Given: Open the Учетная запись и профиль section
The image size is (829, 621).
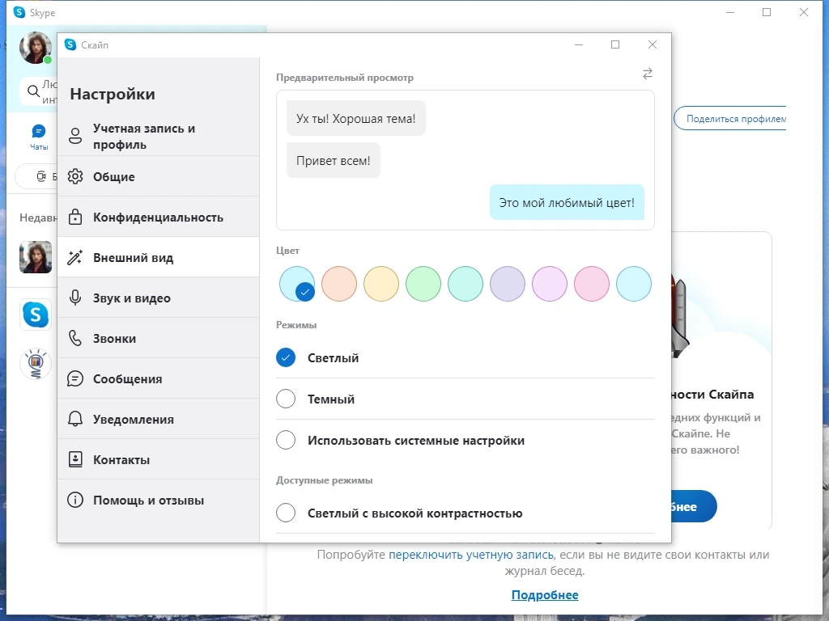Looking at the screenshot, I should click(158, 136).
